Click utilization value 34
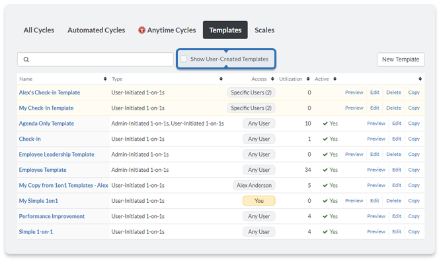This screenshot has width=441, height=263. pos(307,170)
